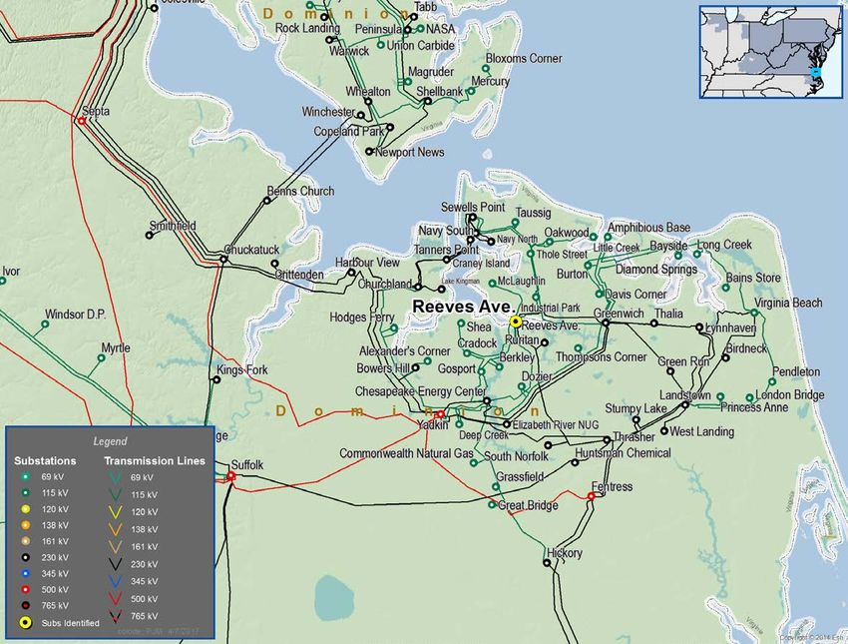Click the Harbour View substation marker

351,273
